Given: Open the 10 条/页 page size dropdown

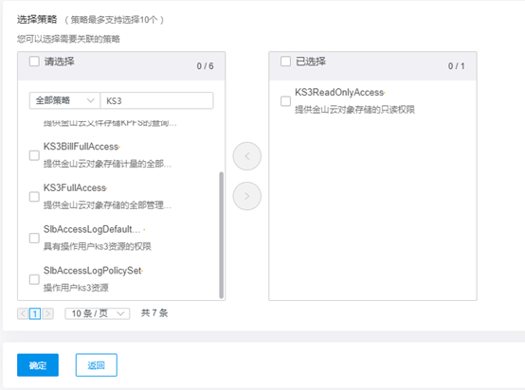Looking at the screenshot, I should point(98,313).
